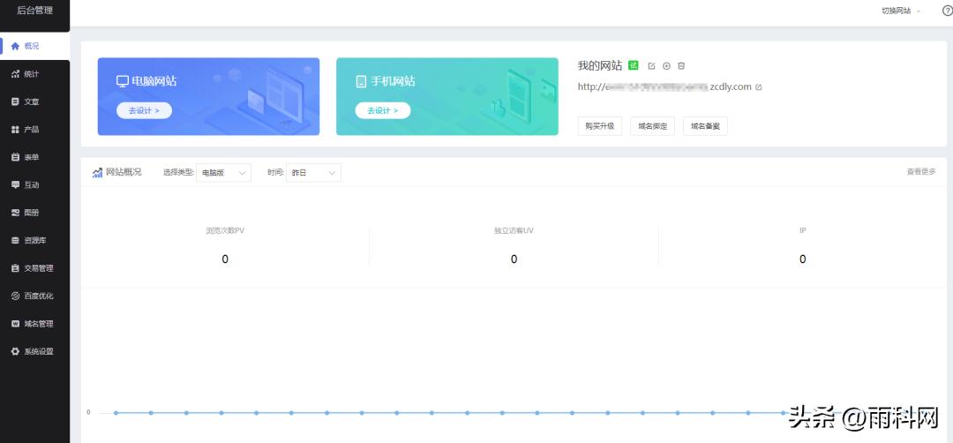Open the 图册 photo album section
This screenshot has height=443, width=953.
pyautogui.click(x=34, y=213)
